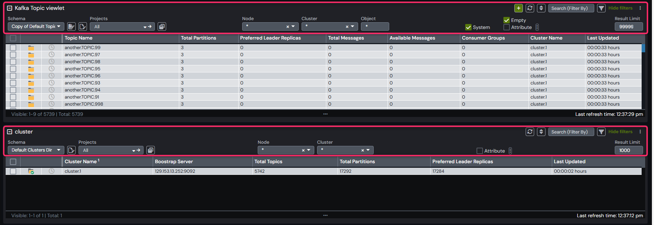Image resolution: width=654 pixels, height=225 pixels.
Task: Sort by Consumer Groups column header
Action: click(483, 38)
